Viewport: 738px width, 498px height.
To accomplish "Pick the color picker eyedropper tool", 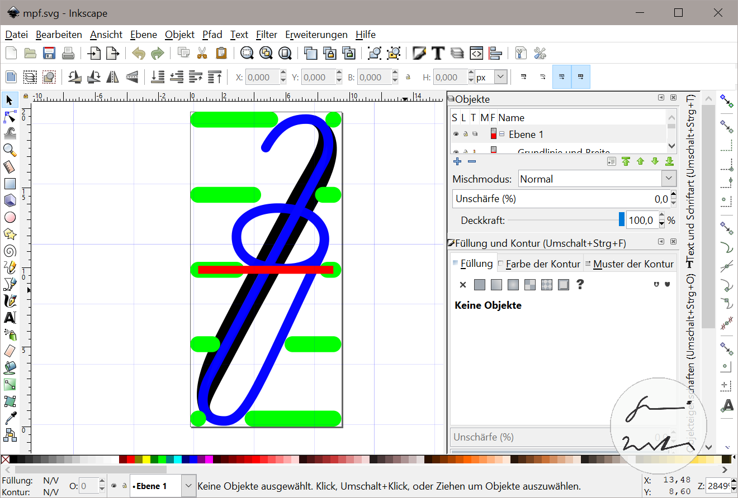I will pos(10,418).
